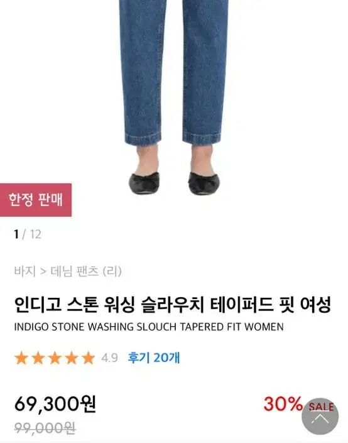Click the red 30% discount label

point(283,404)
